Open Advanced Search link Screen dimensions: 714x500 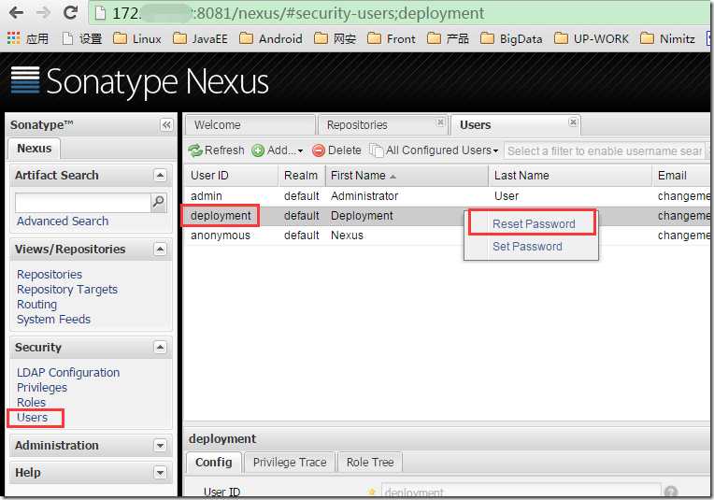click(63, 221)
